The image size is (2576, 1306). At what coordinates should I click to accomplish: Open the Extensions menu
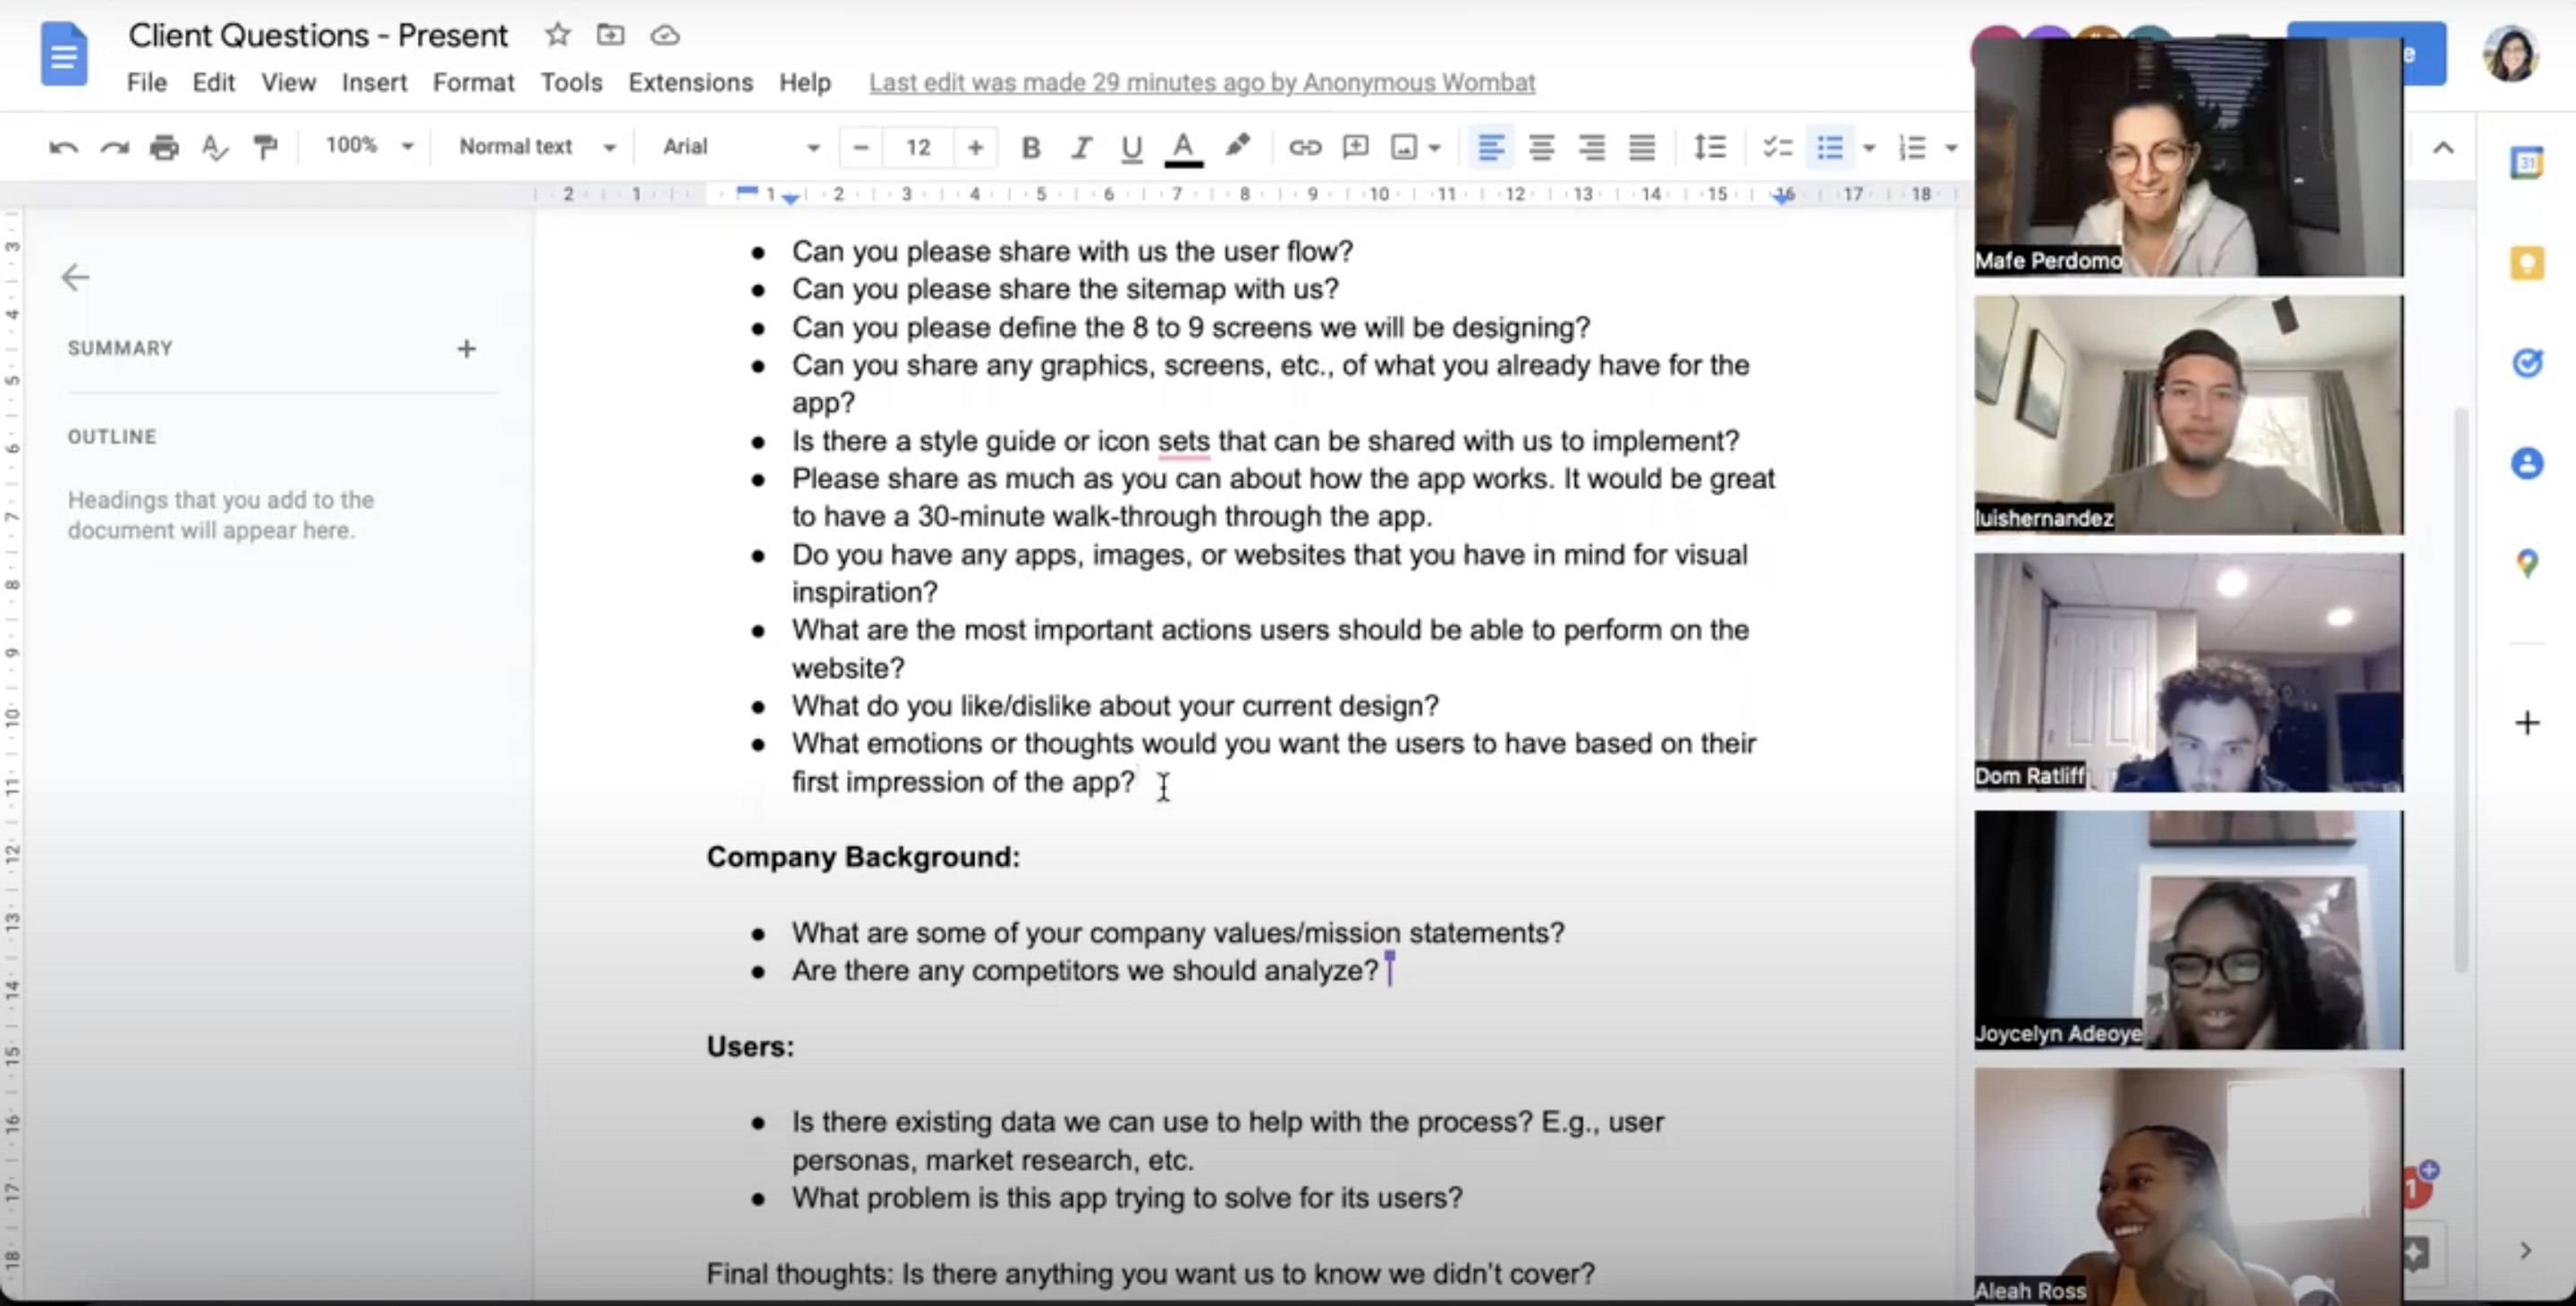point(690,82)
